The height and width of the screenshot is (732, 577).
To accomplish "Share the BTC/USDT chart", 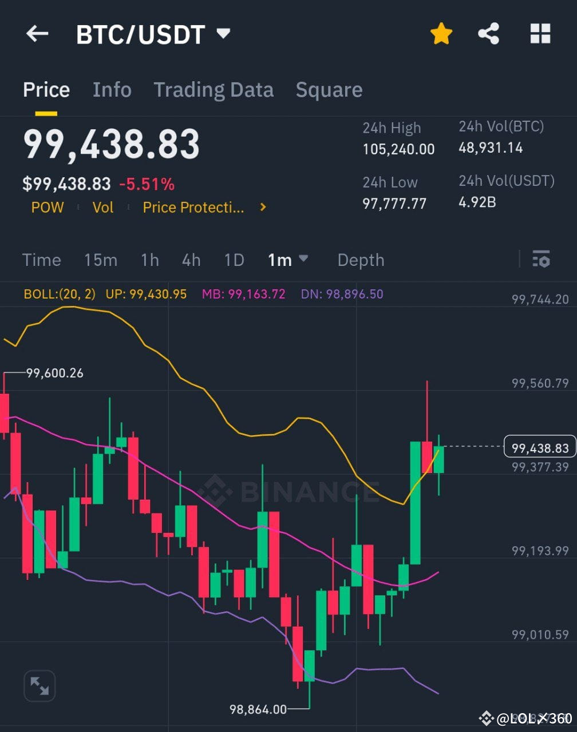I will pos(489,33).
